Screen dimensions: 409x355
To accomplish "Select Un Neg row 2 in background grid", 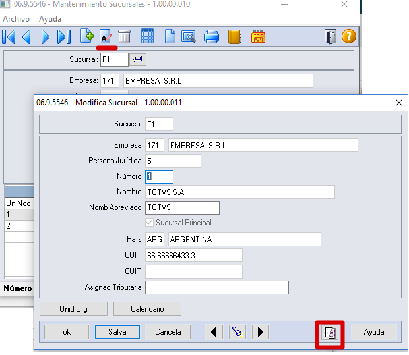I will click(x=18, y=226).
